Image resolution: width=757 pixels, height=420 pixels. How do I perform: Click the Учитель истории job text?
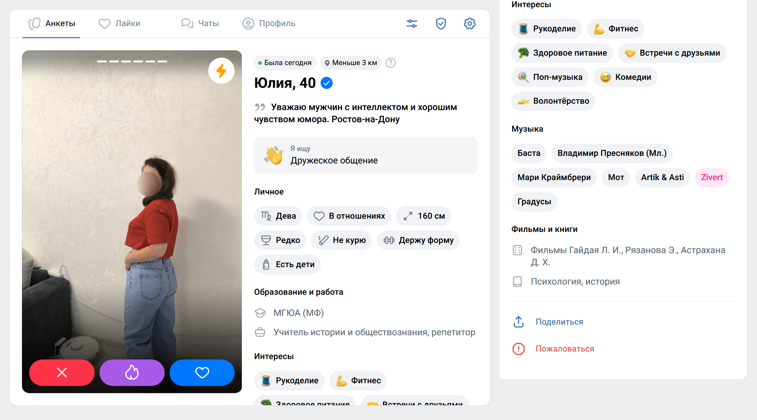click(x=374, y=332)
